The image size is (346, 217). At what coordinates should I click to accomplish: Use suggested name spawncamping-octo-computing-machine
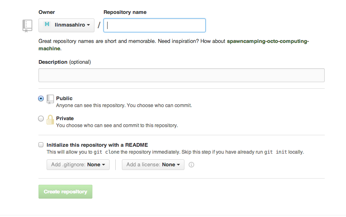pos(267,41)
